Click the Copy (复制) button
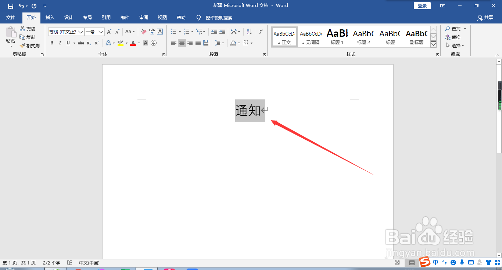Viewport: 502px width, 270px height. pos(28,37)
